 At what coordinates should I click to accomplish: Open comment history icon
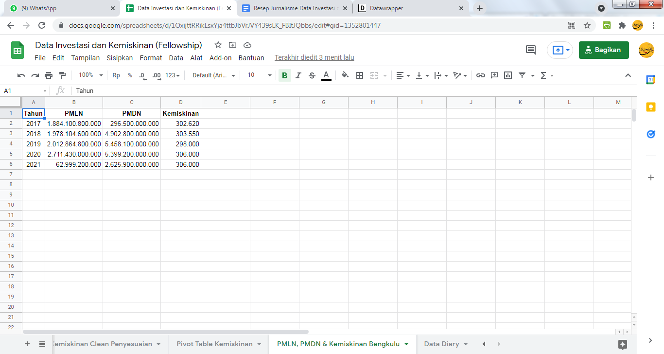coord(531,50)
